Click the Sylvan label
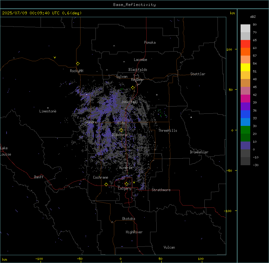This screenshot has width=269, height=263. point(122,77)
